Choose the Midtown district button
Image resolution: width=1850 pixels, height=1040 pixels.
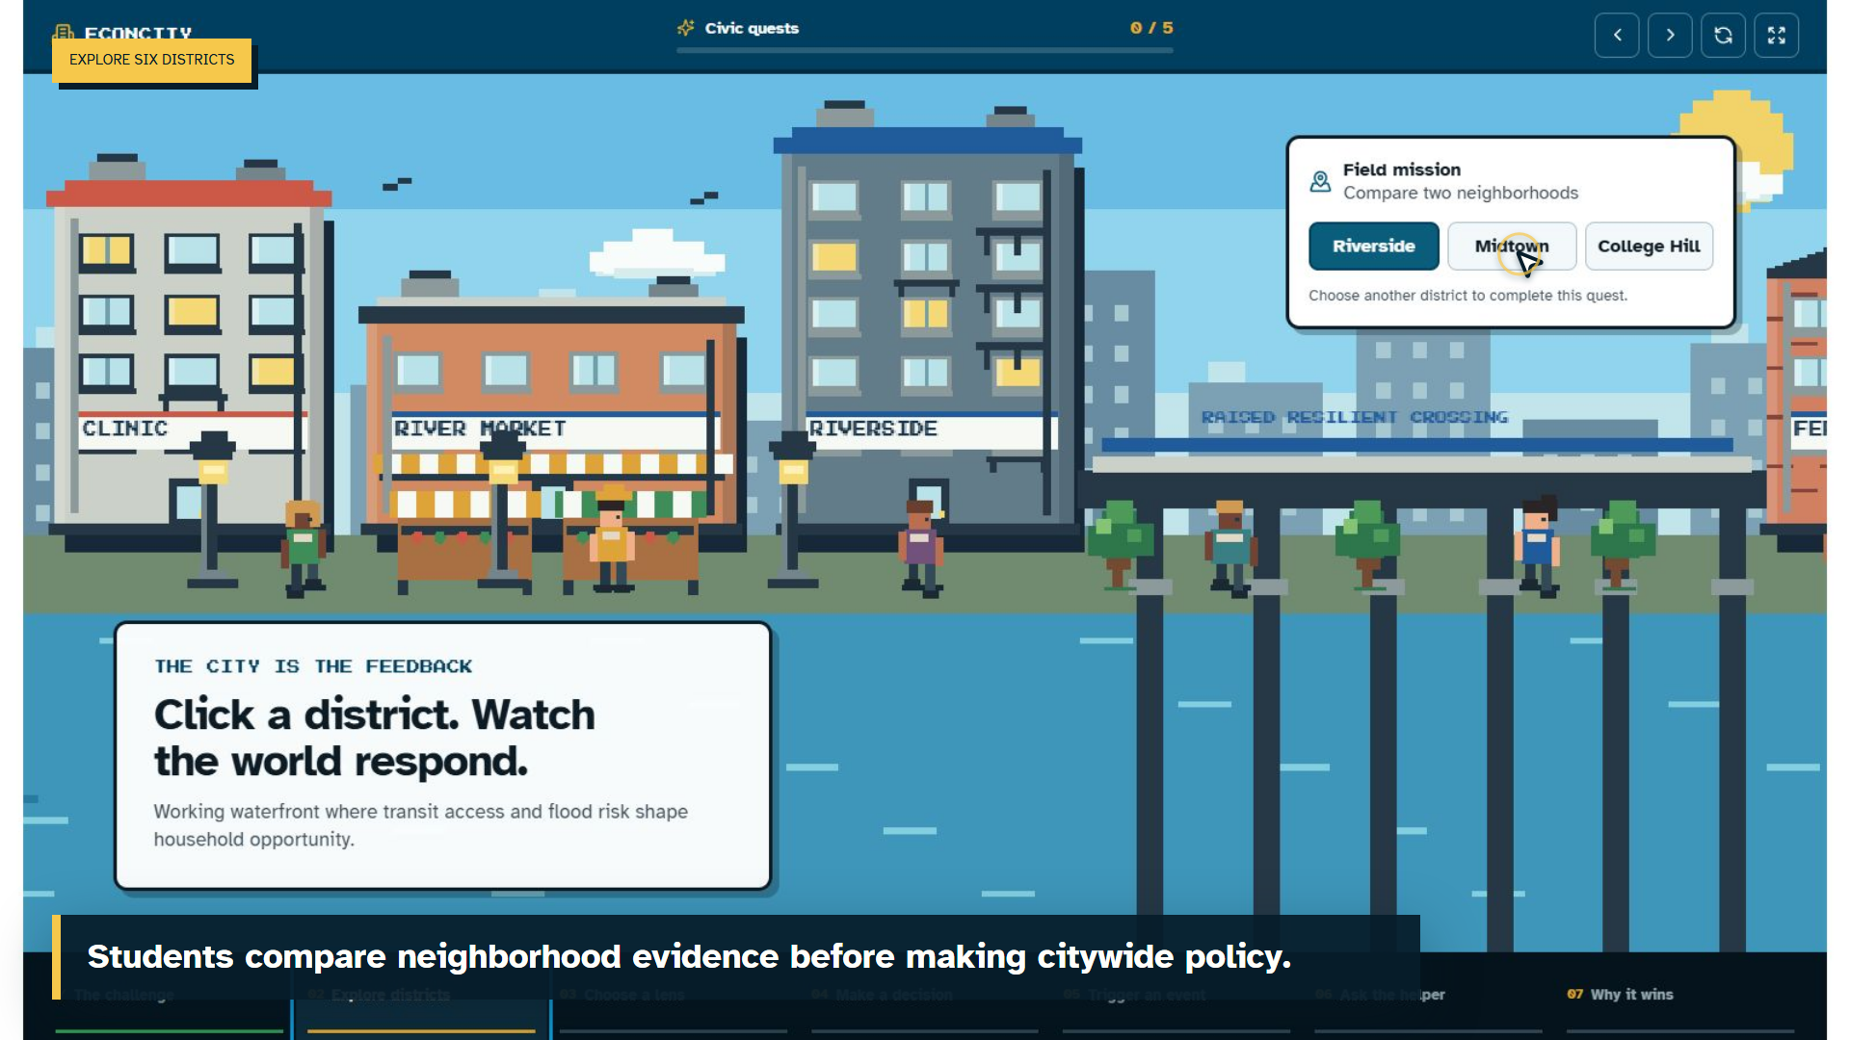(1512, 247)
